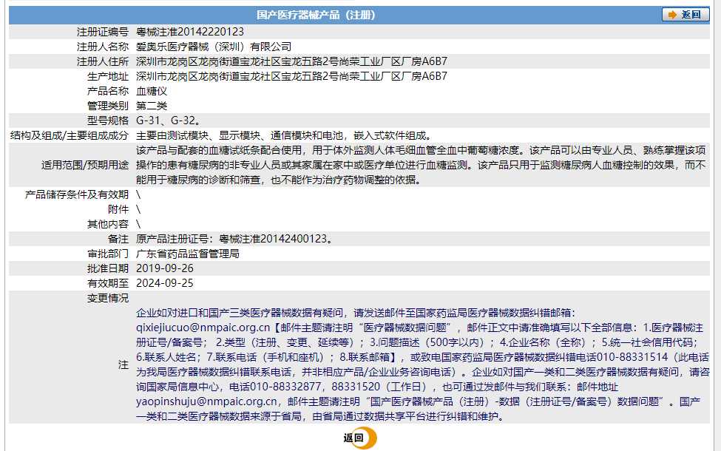
Task: Click product name 血糖仪
Action: coord(152,91)
